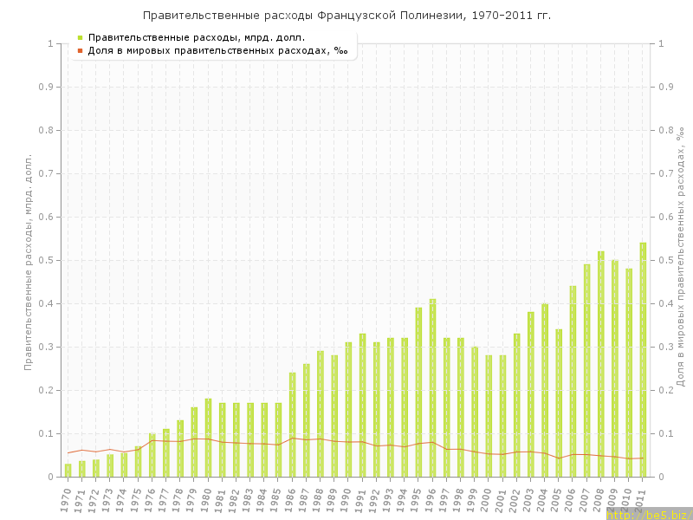Click the orange legend marker for Доля
Viewport: 693px width, 520px height.
pos(80,50)
